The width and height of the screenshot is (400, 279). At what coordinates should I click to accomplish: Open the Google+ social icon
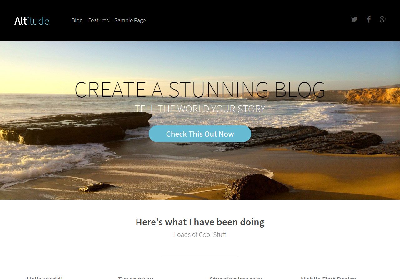(383, 19)
